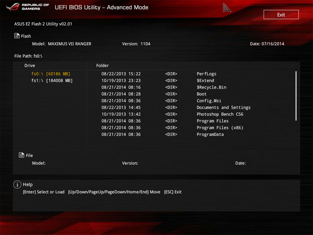Image resolution: width=313 pixels, height=235 pixels.
Task: Open the Photoshop Bench CS6 folder
Action: click(x=220, y=114)
